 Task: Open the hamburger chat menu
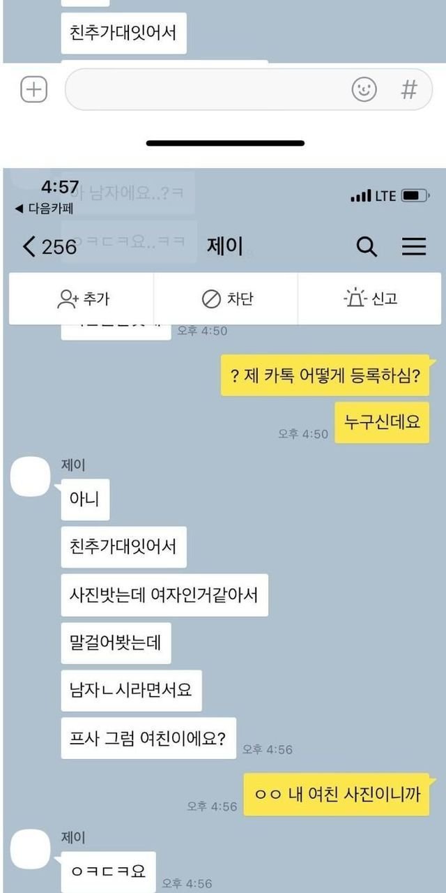[414, 246]
